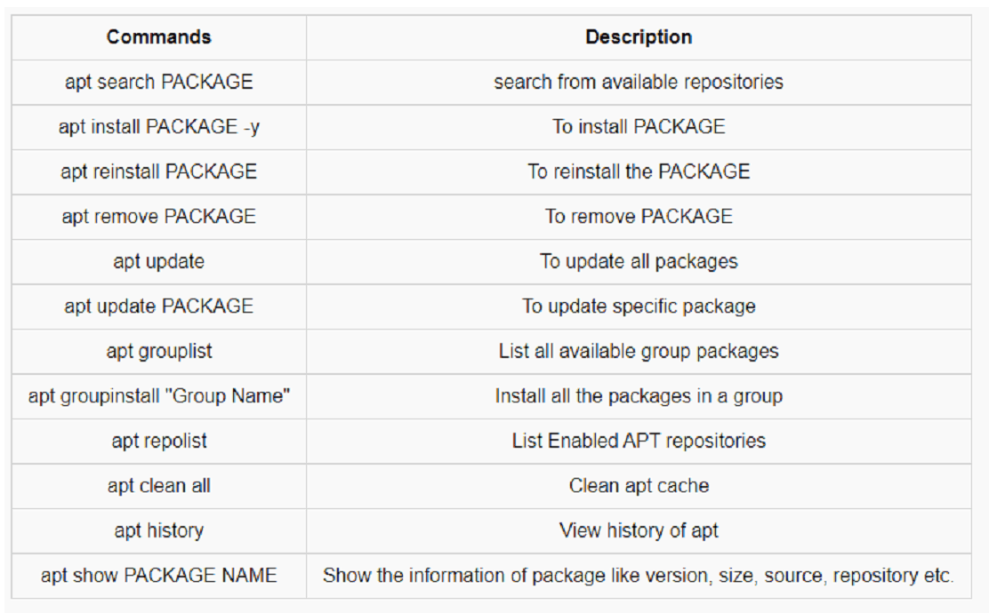Click the "apt update PACKAGE" command
Image resolution: width=989 pixels, height=613 pixels.
tap(158, 306)
